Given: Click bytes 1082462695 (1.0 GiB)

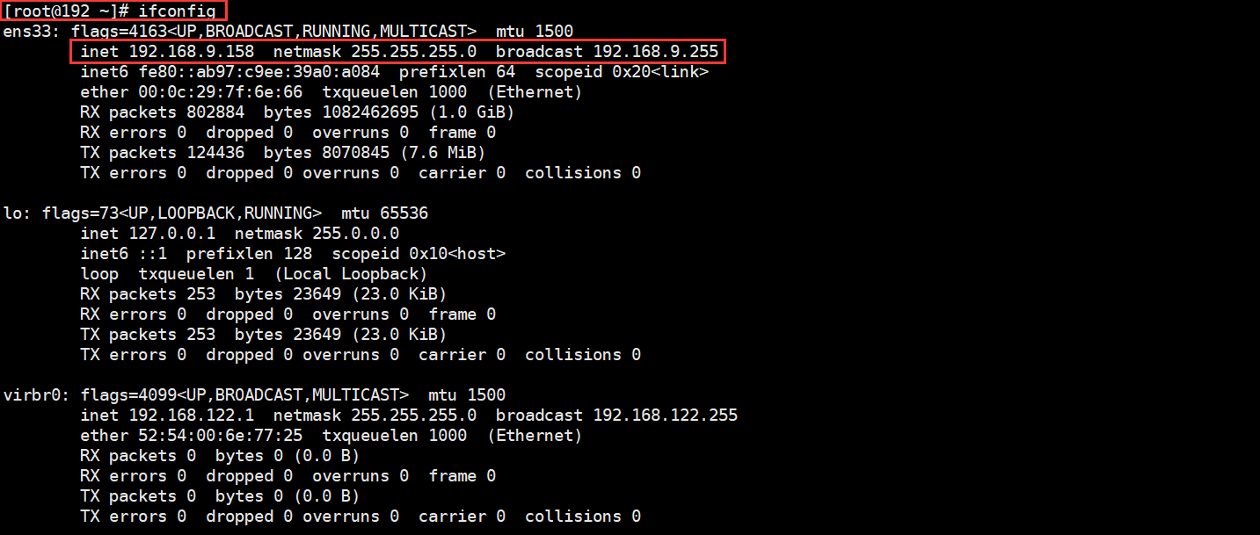Looking at the screenshot, I should coord(389,112).
